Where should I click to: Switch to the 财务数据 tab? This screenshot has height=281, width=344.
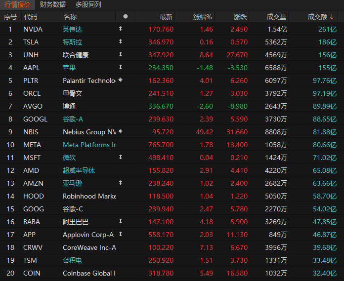(x=53, y=4)
